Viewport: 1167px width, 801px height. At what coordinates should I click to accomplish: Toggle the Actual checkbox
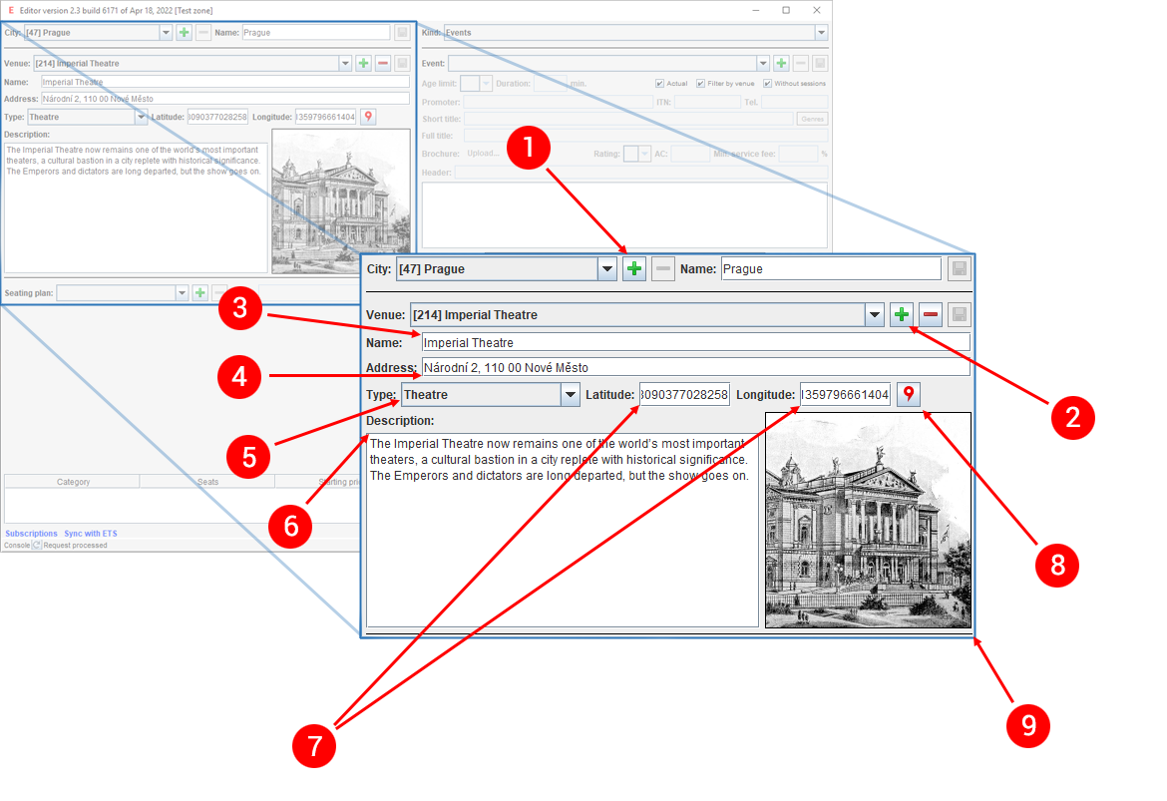[x=659, y=84]
